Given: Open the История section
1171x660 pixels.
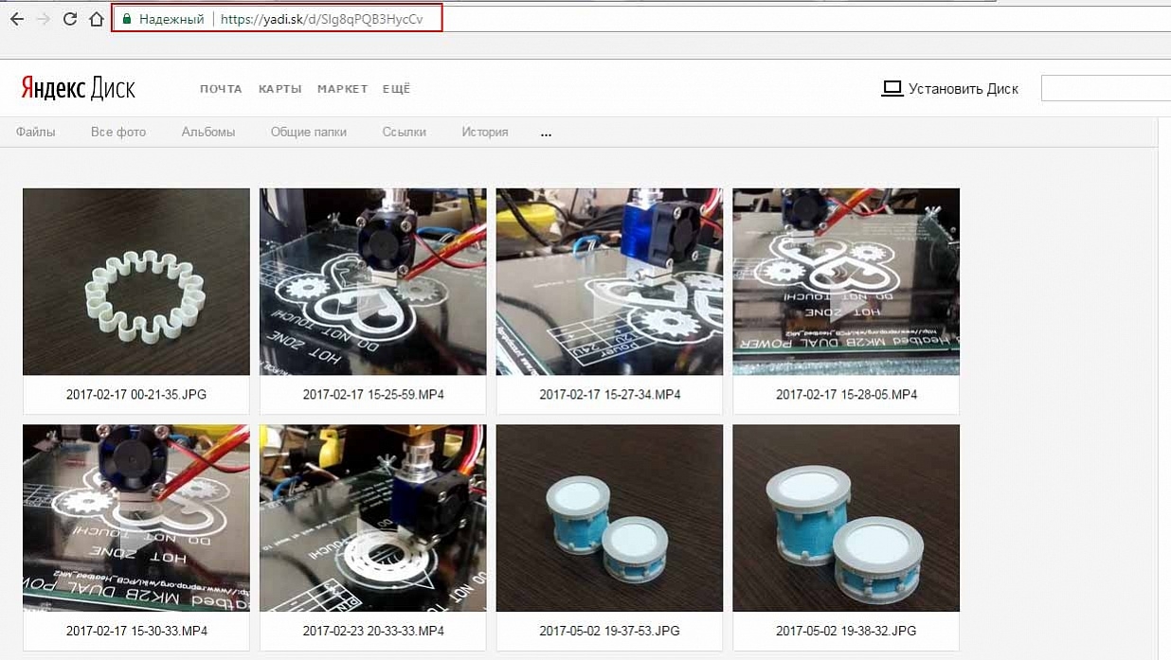Looking at the screenshot, I should (x=484, y=132).
